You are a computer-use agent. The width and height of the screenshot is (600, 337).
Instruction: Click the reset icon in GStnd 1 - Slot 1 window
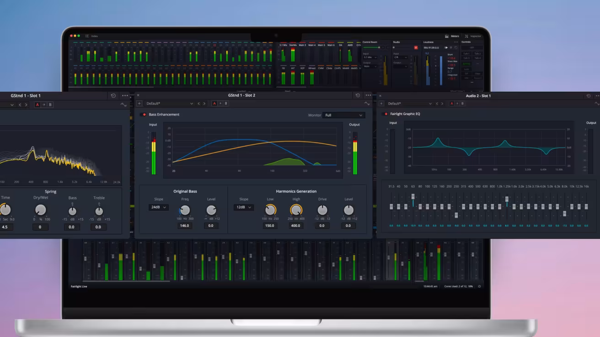(113, 95)
